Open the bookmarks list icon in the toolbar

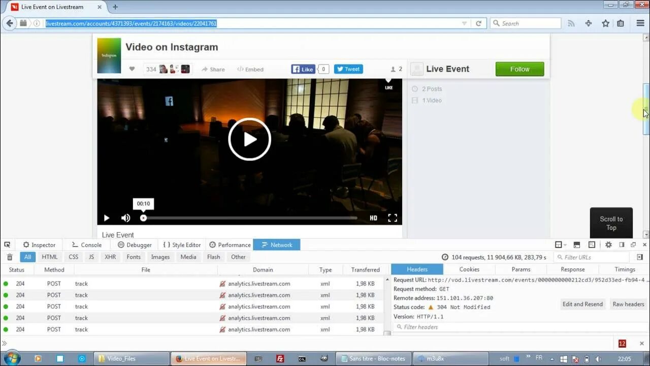(621, 23)
